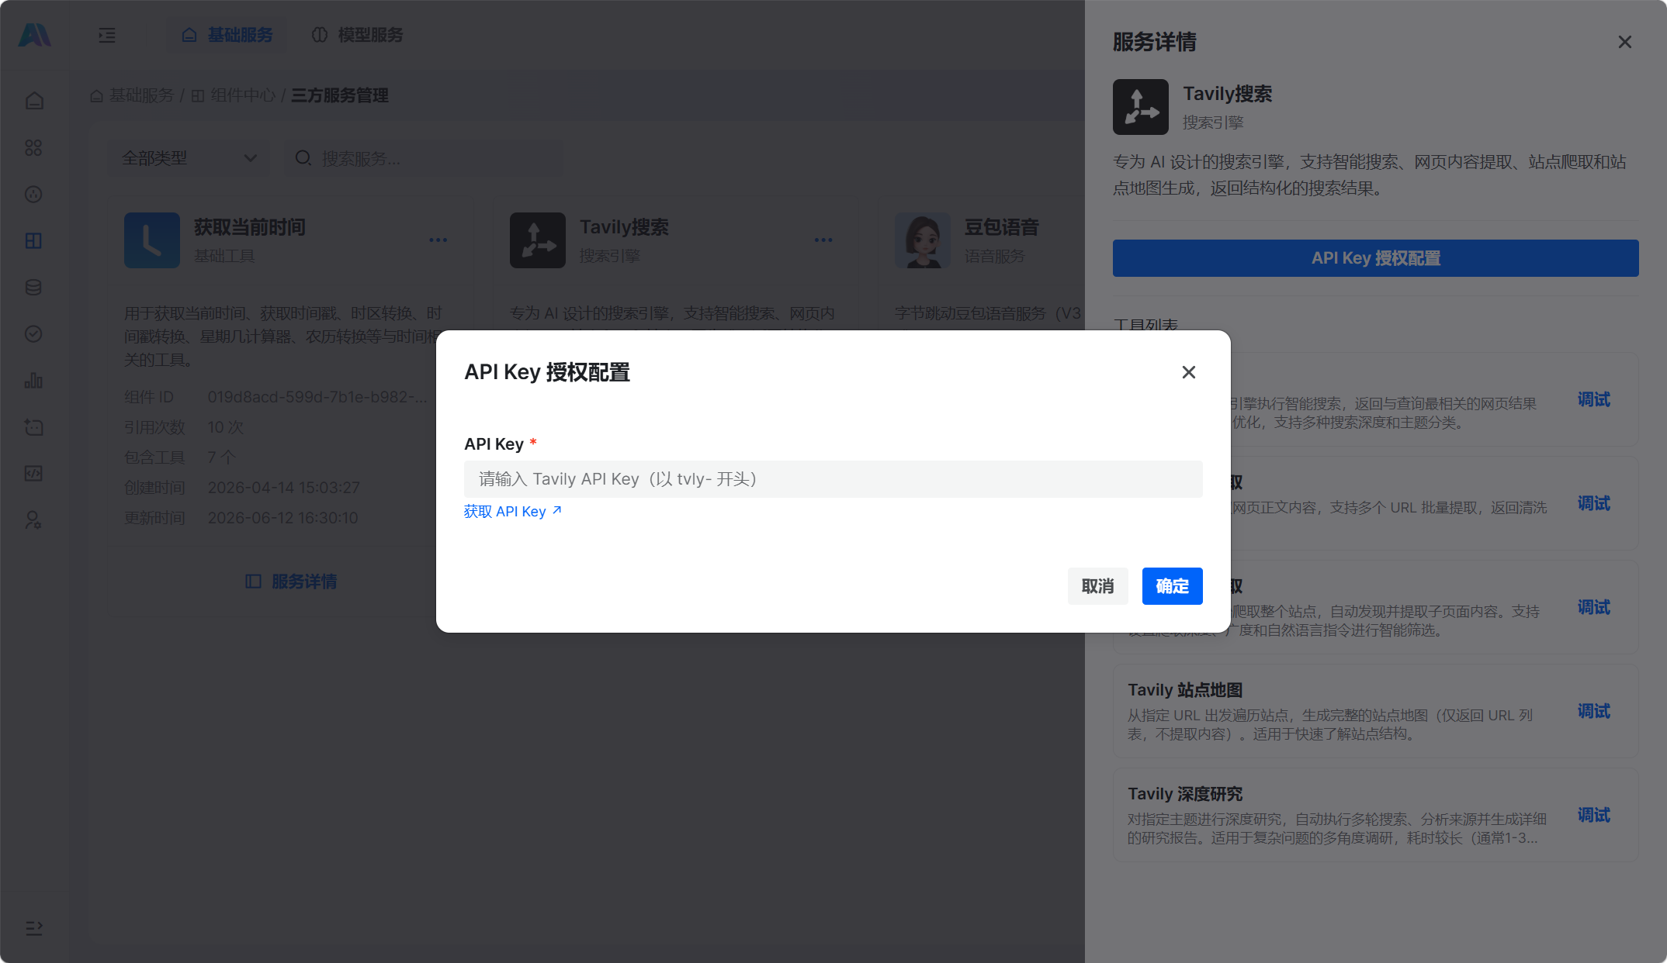Viewport: 1667px width, 963px height.
Task: Open the database icon in sidebar
Action: click(x=33, y=287)
